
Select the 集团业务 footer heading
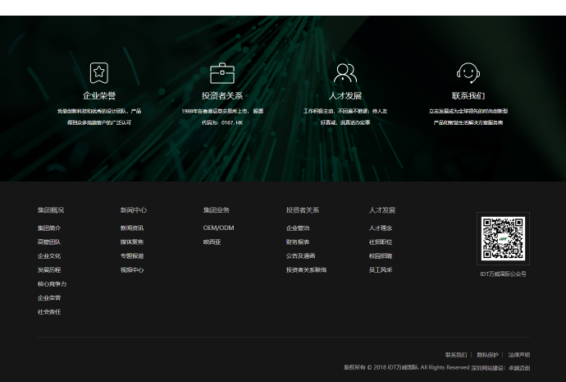217,209
